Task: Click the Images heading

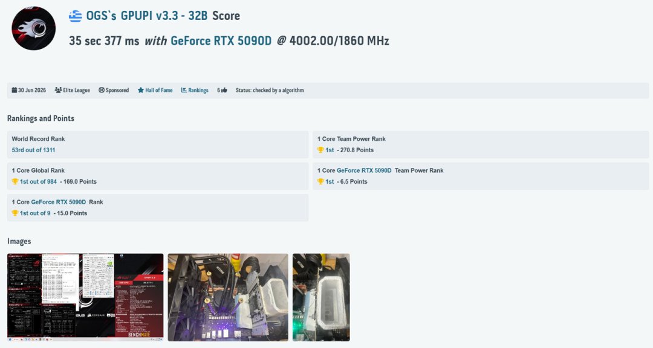Action: click(x=19, y=242)
